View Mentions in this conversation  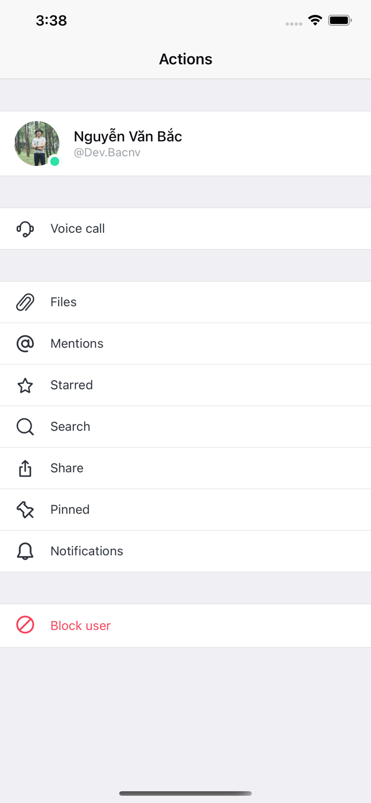(77, 344)
